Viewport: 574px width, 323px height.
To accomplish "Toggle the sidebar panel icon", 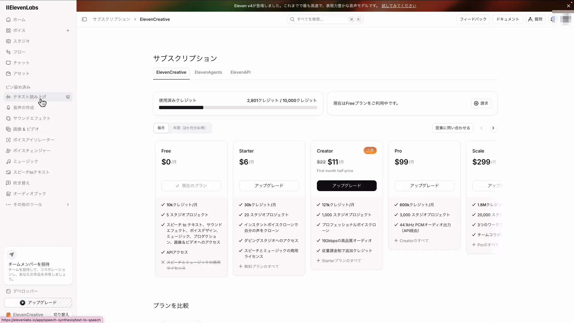I will pos(84,19).
